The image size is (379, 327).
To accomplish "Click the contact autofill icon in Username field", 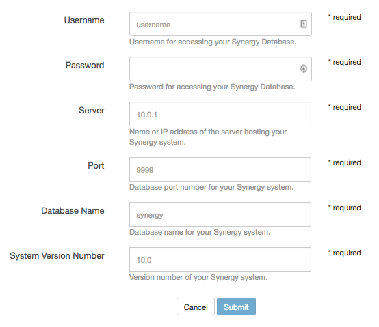I will (x=304, y=24).
